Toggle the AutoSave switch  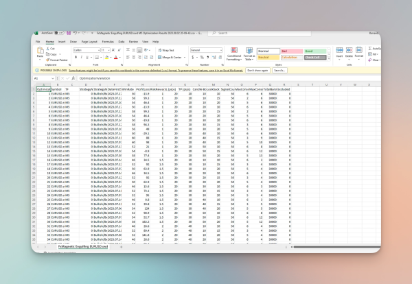[x=59, y=33]
